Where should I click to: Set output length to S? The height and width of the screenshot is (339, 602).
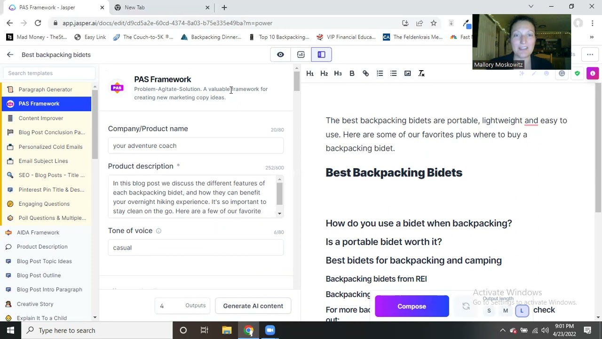click(489, 311)
